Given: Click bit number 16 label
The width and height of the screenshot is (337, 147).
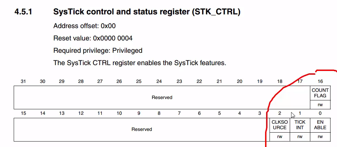Looking at the screenshot, I should point(320,81).
